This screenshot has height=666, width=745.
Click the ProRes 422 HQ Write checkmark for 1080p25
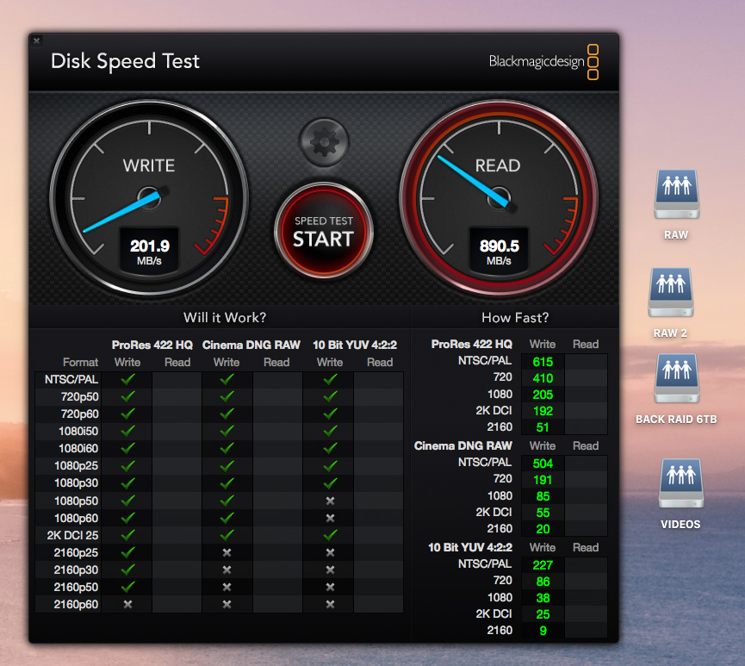[x=127, y=466]
